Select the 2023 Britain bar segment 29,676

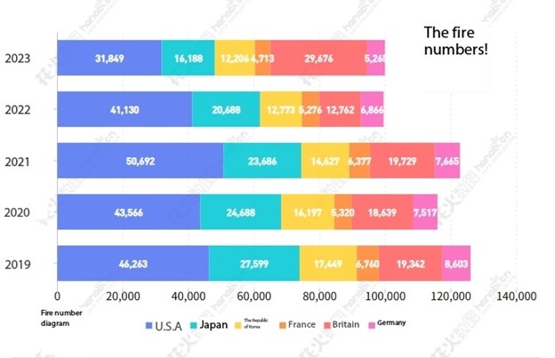[x=318, y=59]
